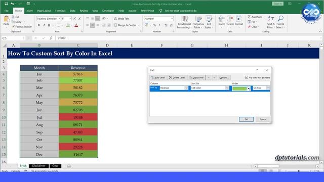Screen dimensions: 324x182
Task: Click Clear in Editing group
Action: [253, 27]
